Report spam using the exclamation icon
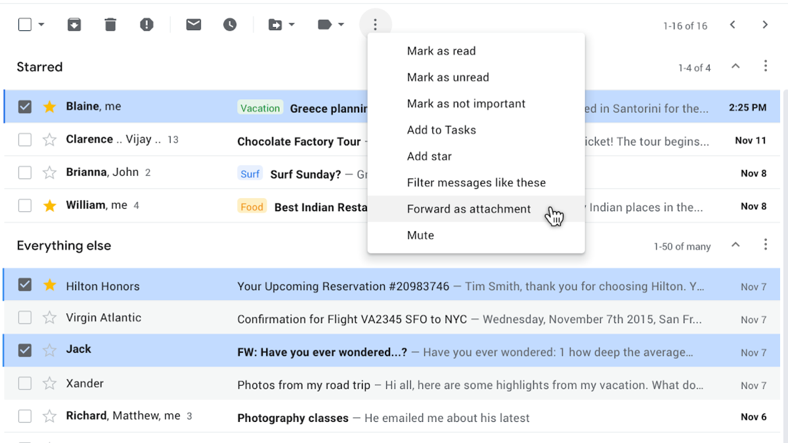This screenshot has width=788, height=443. [146, 25]
